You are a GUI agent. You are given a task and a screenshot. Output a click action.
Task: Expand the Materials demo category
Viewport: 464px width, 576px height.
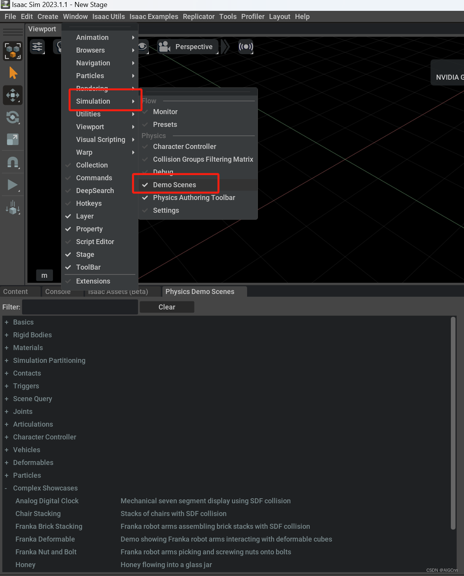6,348
